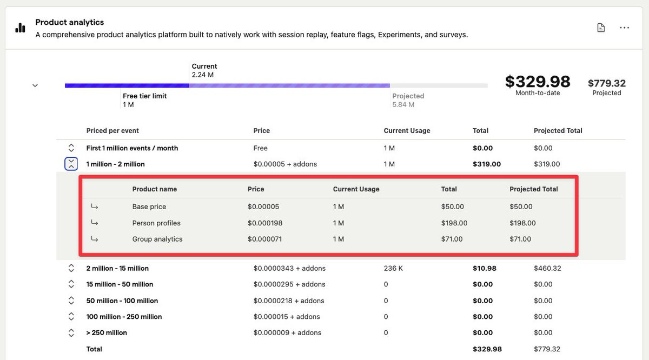Click the striped projected usage bar segment
Screen dimensions: 649x360
(x=289, y=85)
